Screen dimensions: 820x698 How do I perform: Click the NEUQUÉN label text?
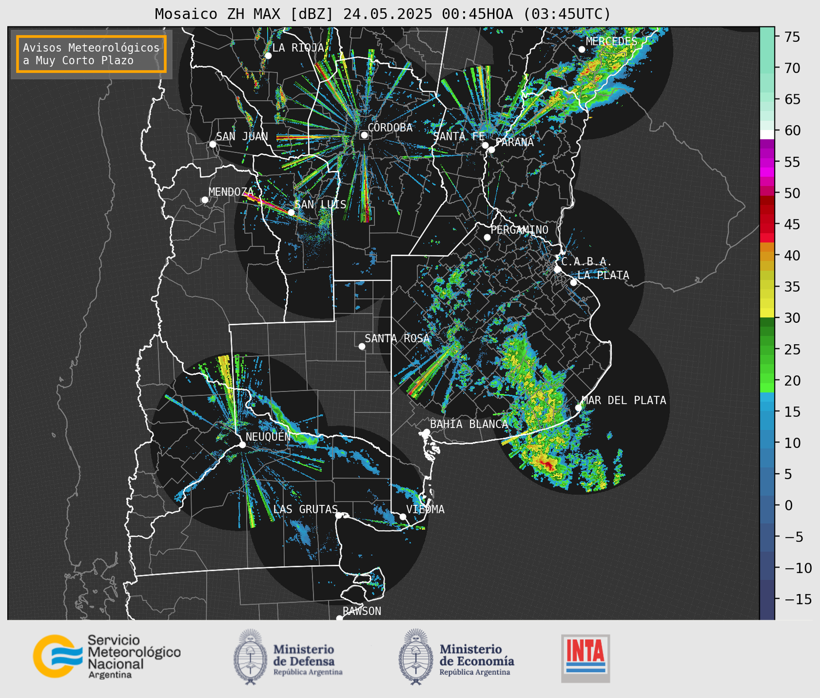point(268,436)
